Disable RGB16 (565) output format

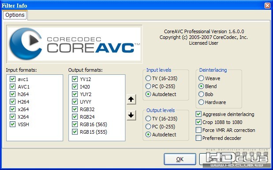75,124
